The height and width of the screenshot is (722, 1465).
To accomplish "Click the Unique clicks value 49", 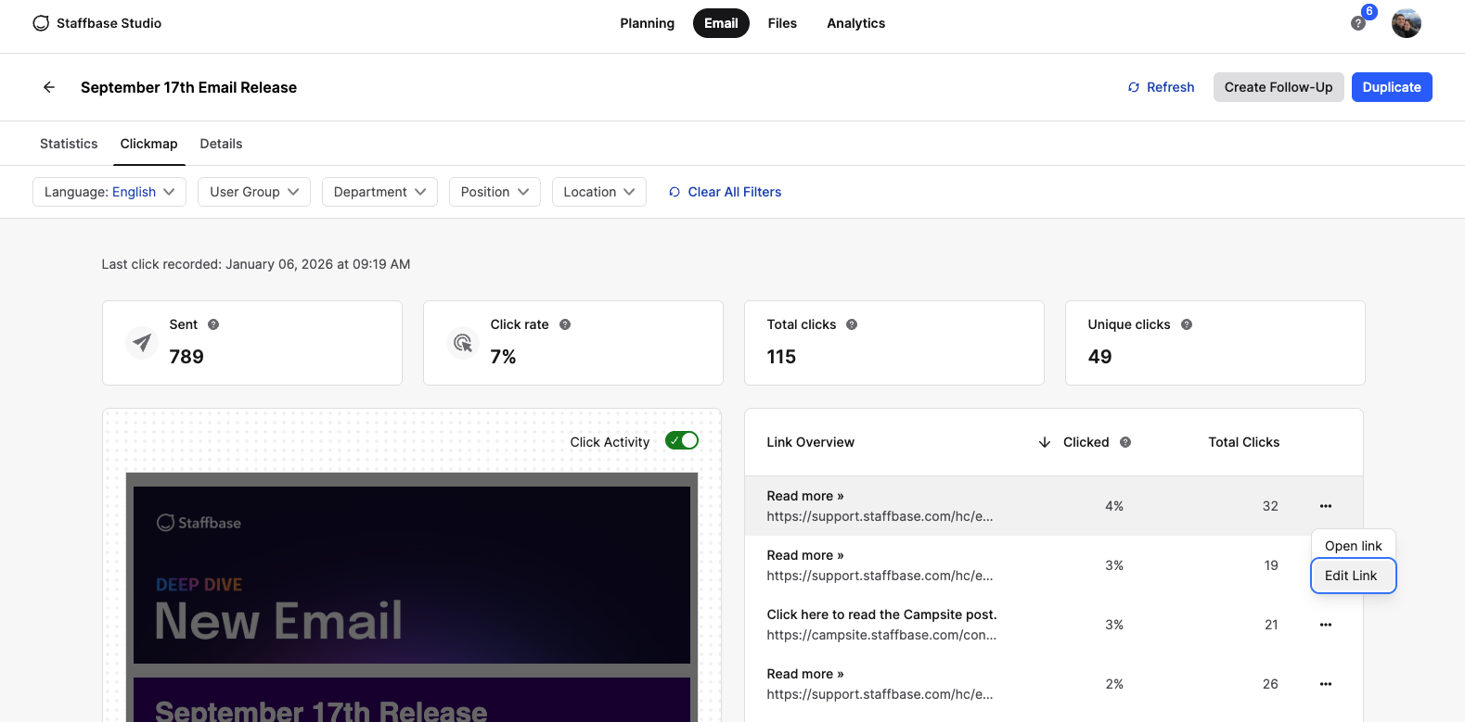I will [1099, 357].
